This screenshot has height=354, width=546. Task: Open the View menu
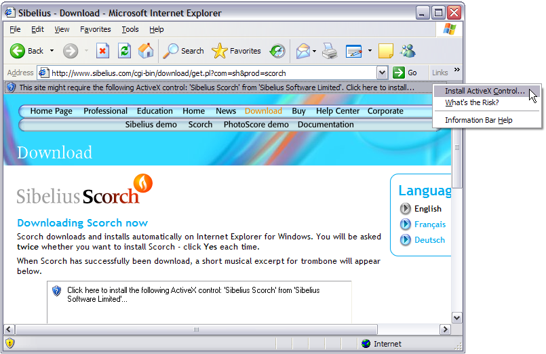click(62, 29)
